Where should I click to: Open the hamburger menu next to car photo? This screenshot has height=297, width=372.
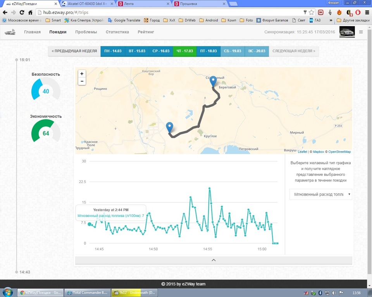[361, 32]
